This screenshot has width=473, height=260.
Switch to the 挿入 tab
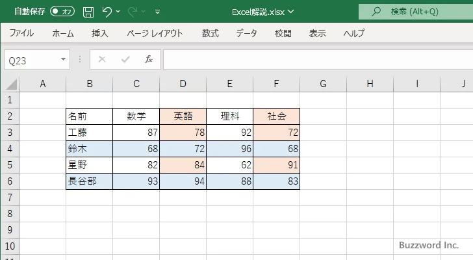(x=100, y=33)
